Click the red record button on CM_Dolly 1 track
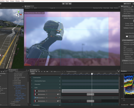 click(56, 98)
